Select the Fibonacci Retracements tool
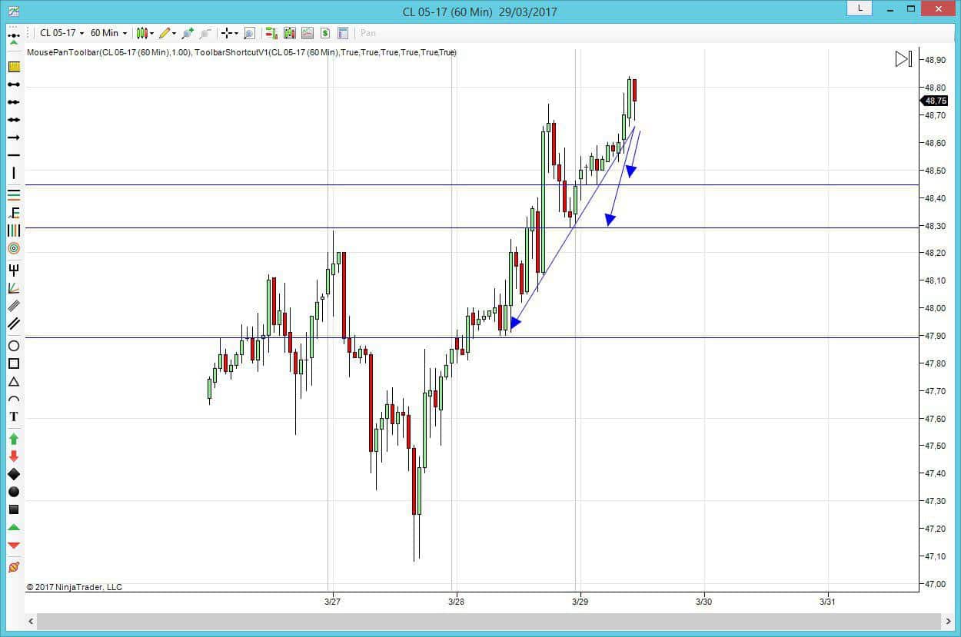 pyautogui.click(x=14, y=194)
